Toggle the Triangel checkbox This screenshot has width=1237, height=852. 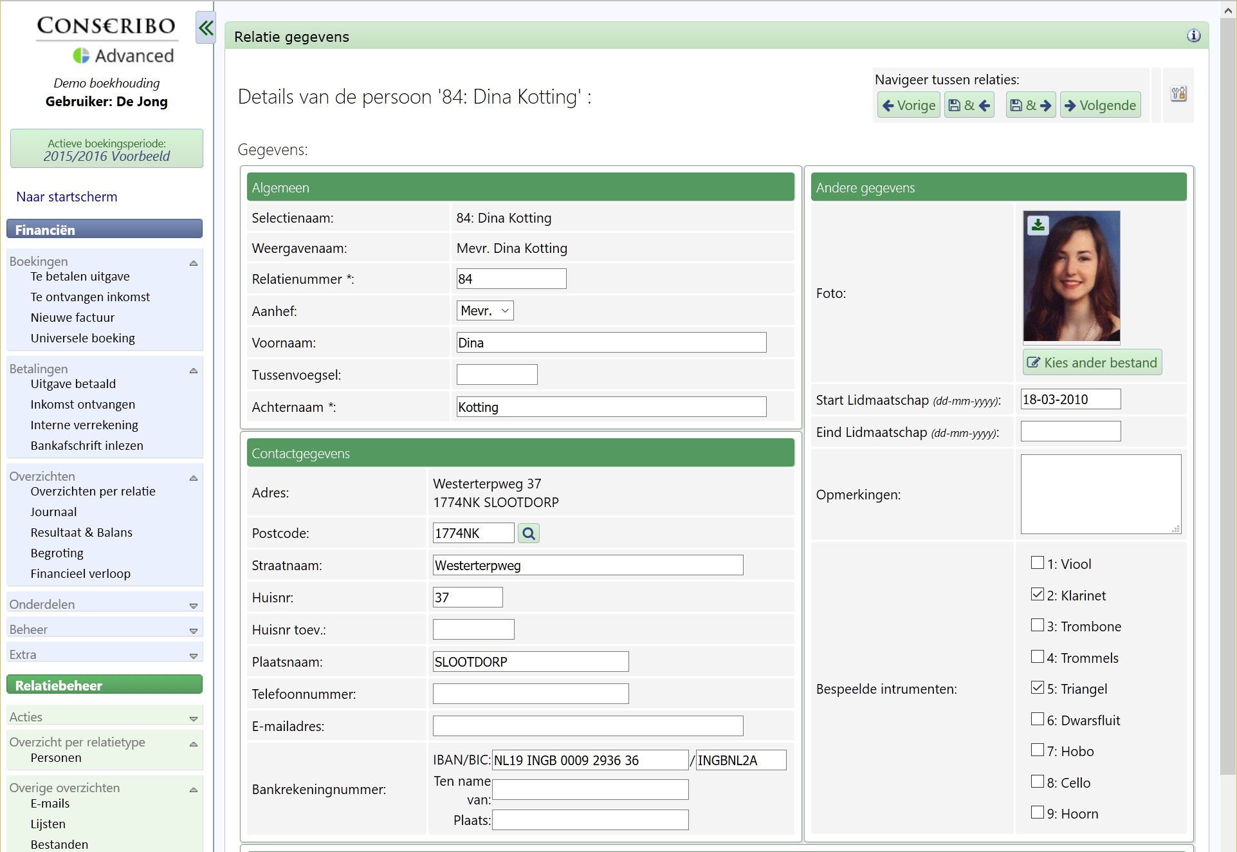click(x=1037, y=688)
